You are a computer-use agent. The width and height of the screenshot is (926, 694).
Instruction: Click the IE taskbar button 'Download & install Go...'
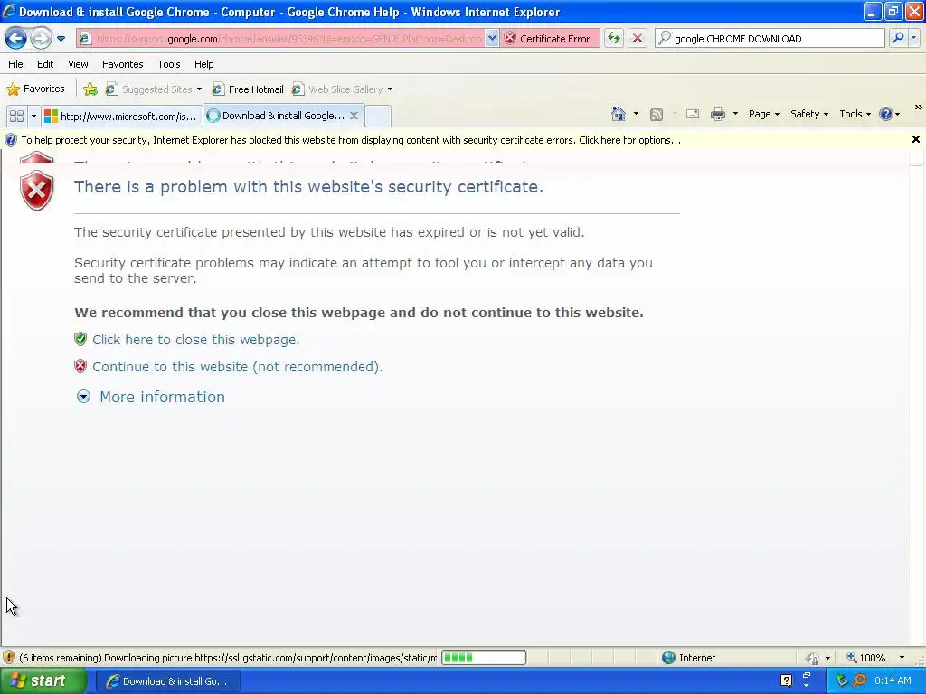pyautogui.click(x=167, y=681)
